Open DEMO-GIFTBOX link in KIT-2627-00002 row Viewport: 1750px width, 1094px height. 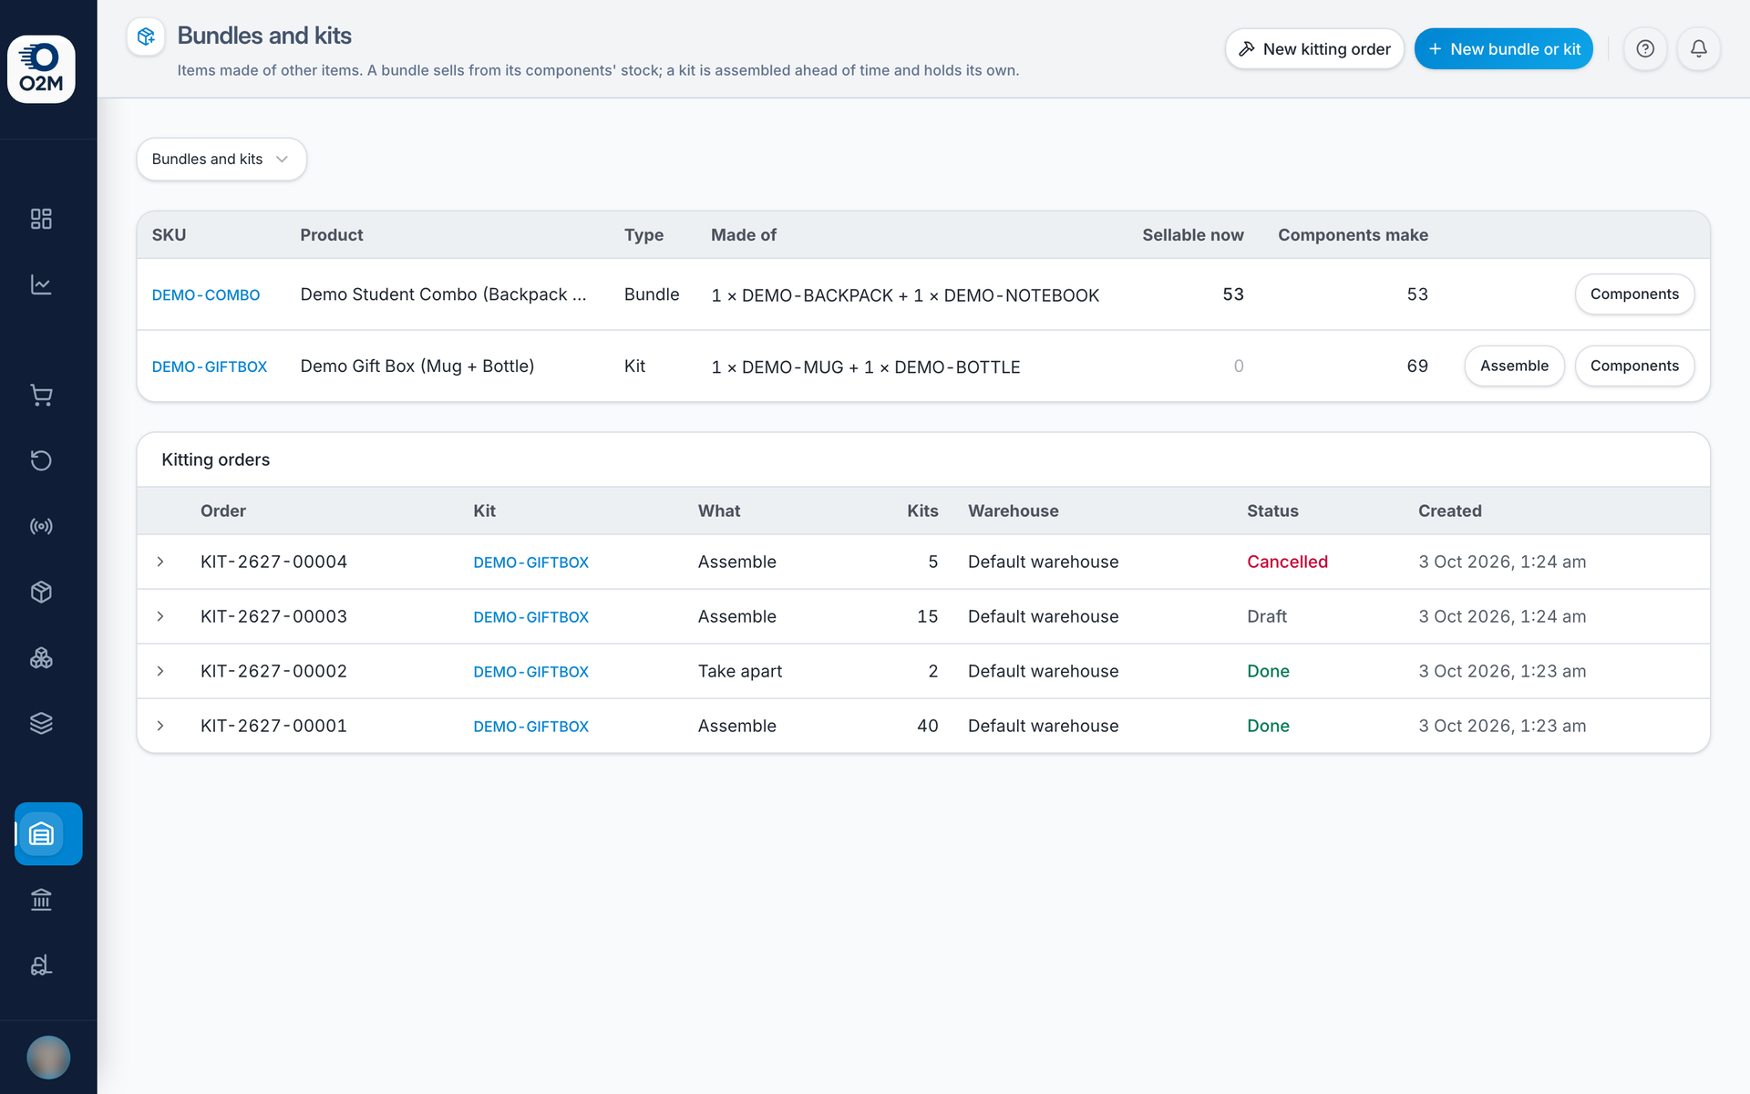pyautogui.click(x=531, y=672)
